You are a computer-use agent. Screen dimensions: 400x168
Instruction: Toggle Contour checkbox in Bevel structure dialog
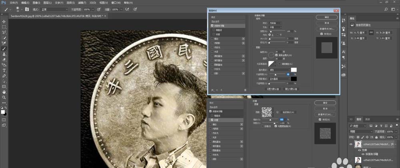(214, 30)
